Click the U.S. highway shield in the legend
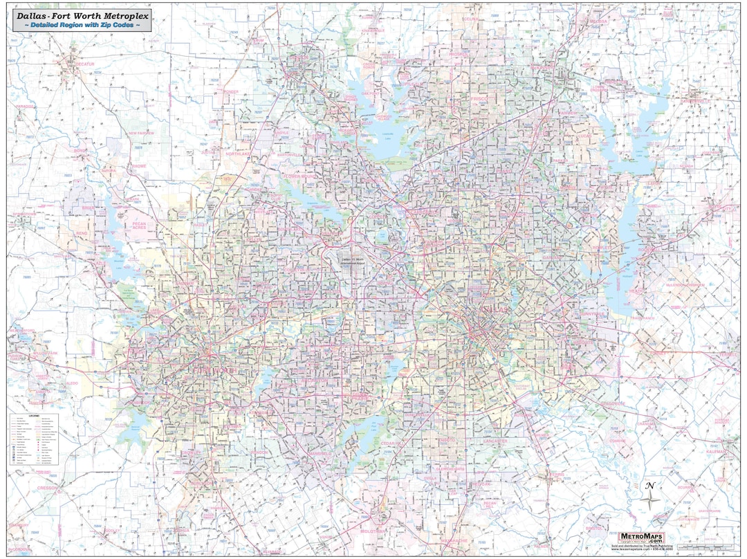The image size is (747, 559). coord(13,450)
